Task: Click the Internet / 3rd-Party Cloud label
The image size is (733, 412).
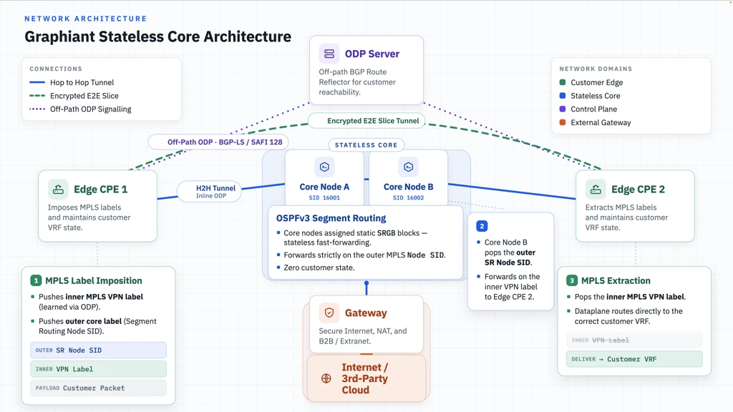Action: tap(364, 378)
